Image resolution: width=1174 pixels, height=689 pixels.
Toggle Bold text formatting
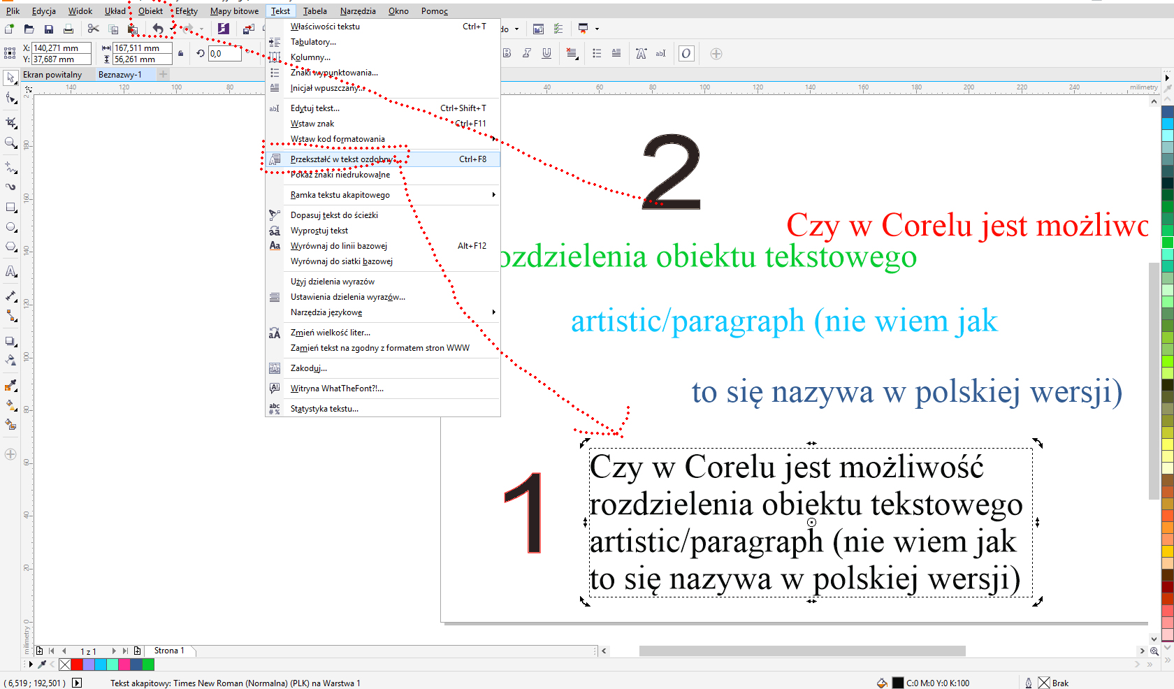[x=507, y=54]
